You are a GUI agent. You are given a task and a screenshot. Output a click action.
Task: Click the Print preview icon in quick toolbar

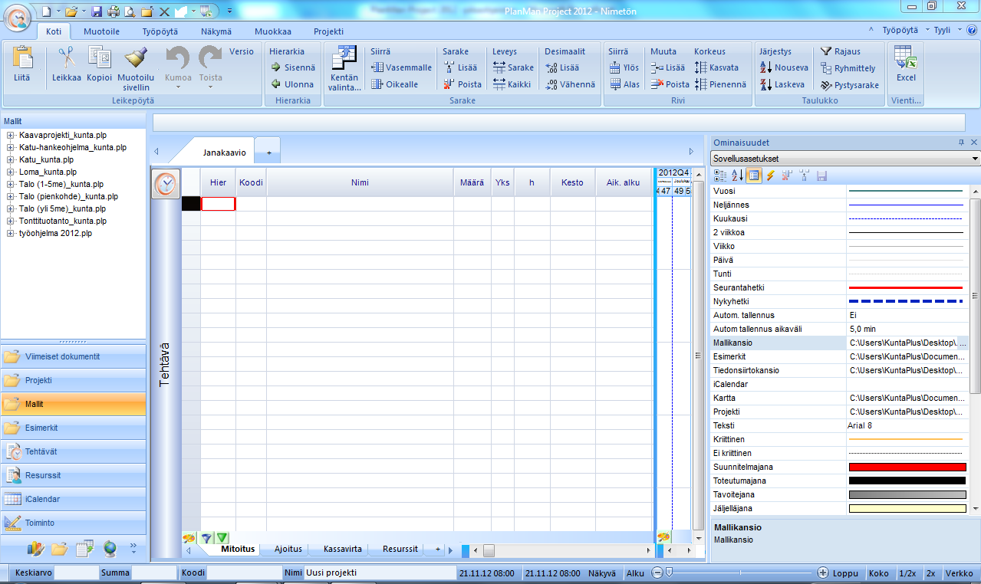tap(130, 11)
